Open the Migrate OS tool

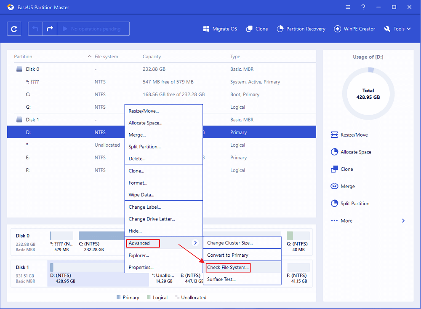coord(220,29)
